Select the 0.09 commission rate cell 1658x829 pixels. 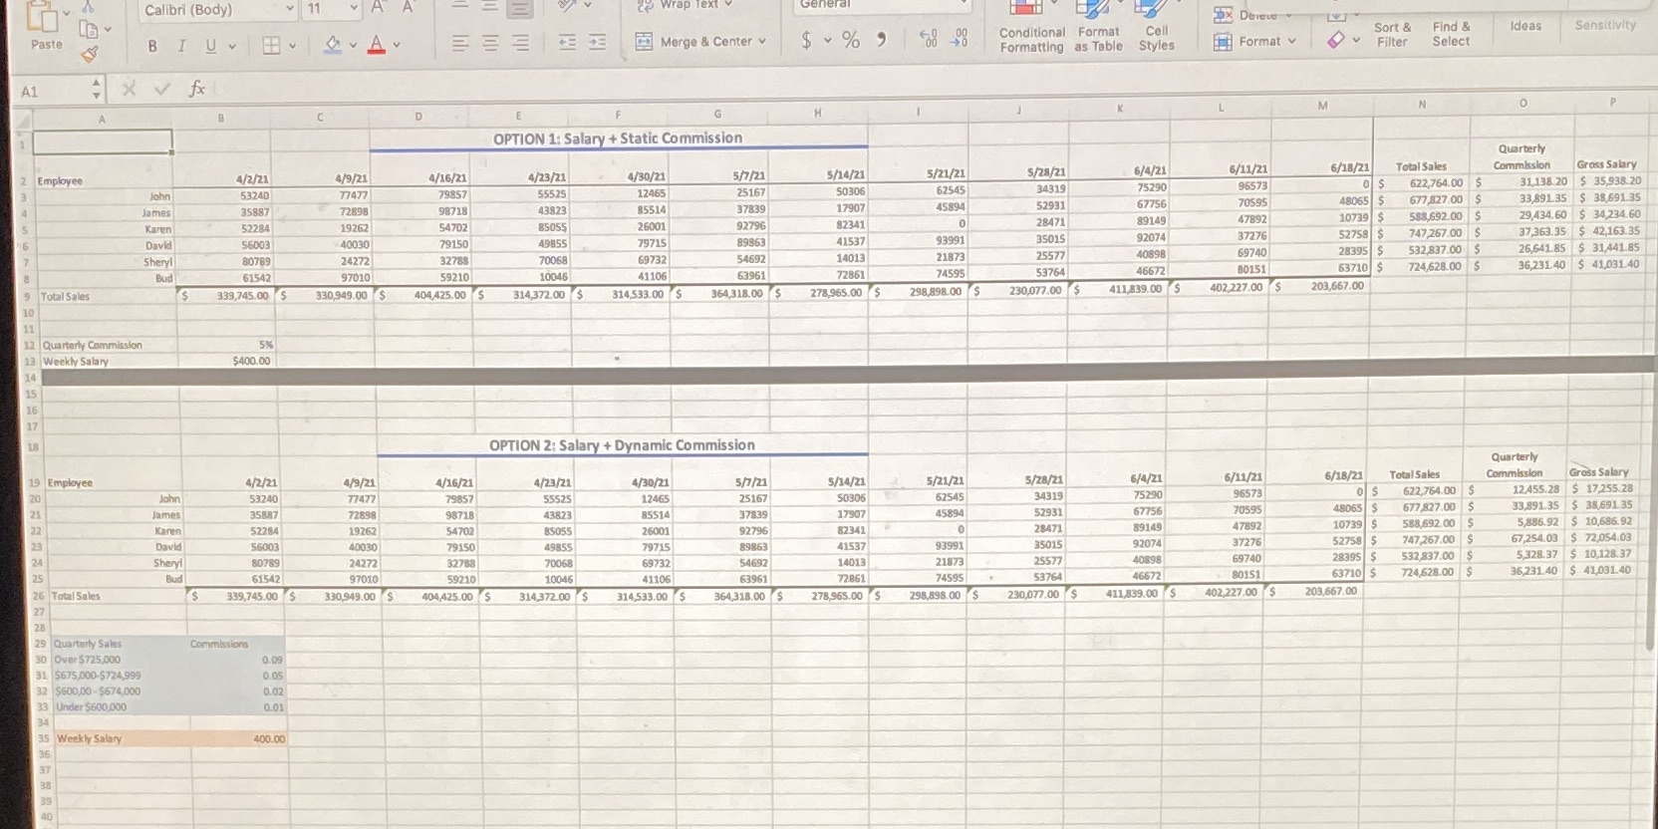click(x=238, y=660)
